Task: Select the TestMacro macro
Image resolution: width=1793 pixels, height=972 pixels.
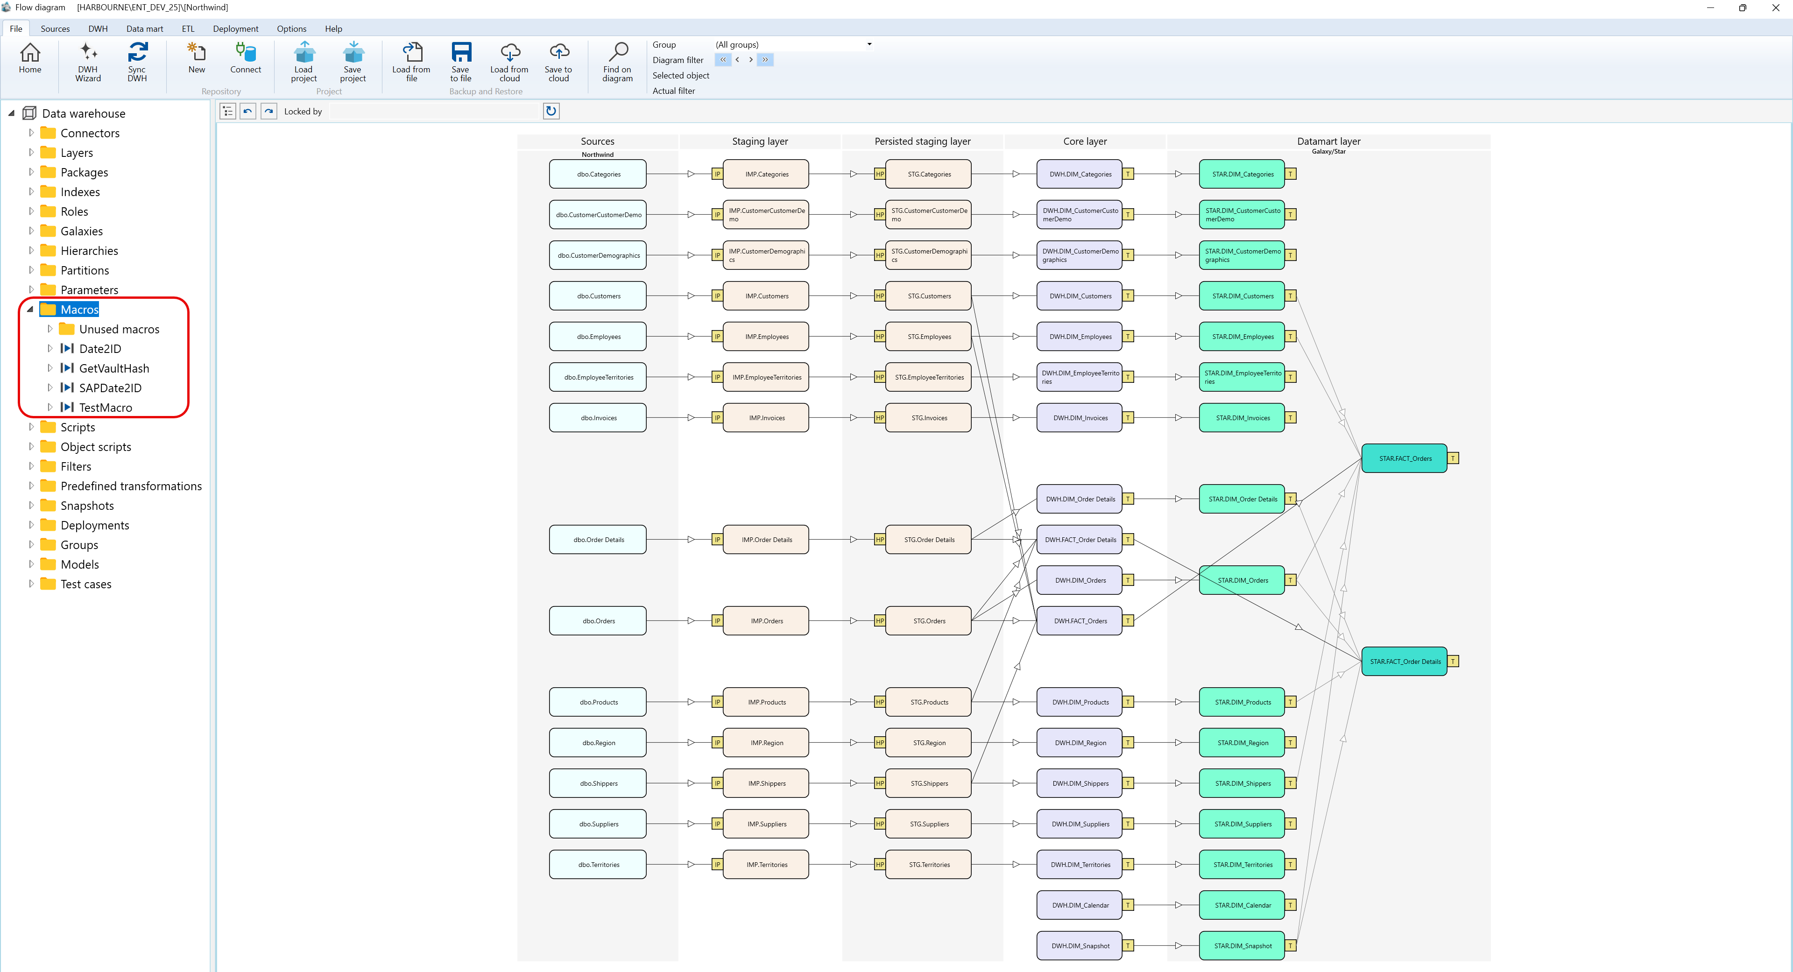Action: 106,408
